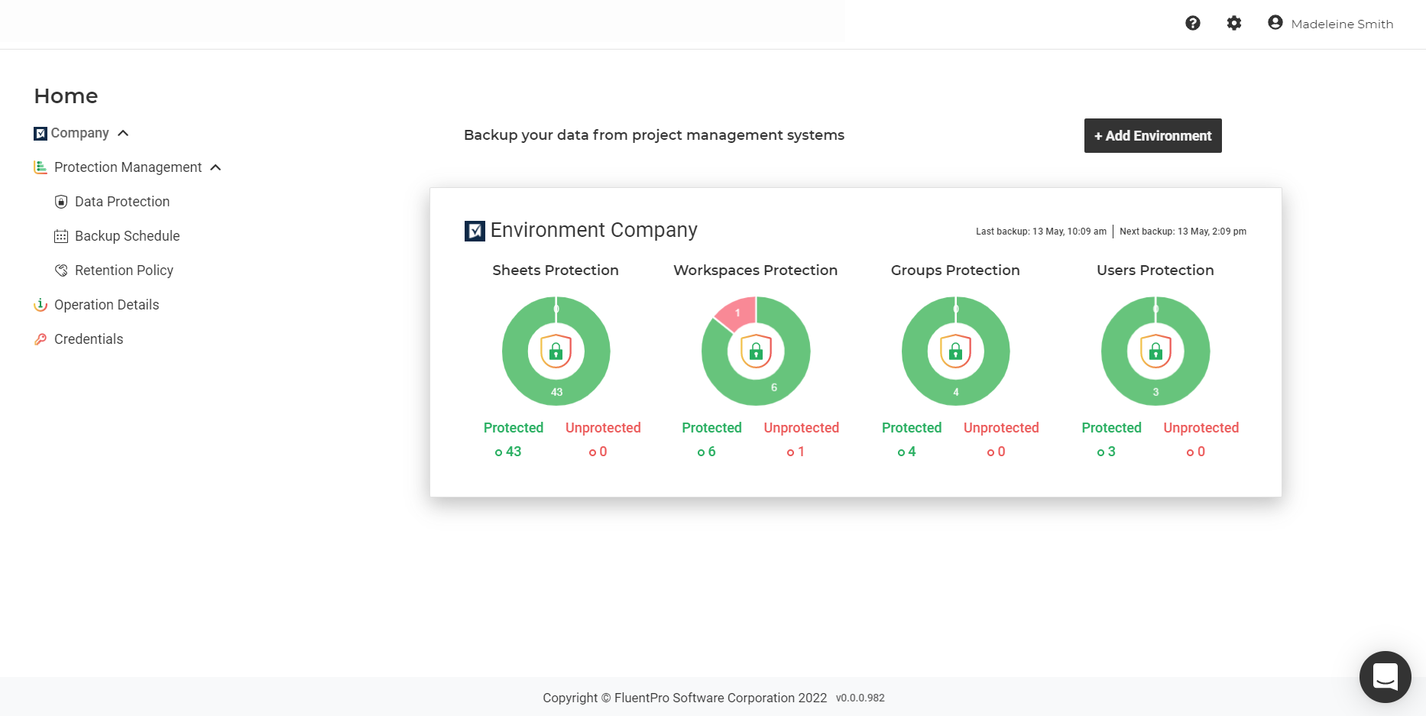Click the Sheets Protection title
The height and width of the screenshot is (716, 1426).
(x=556, y=270)
